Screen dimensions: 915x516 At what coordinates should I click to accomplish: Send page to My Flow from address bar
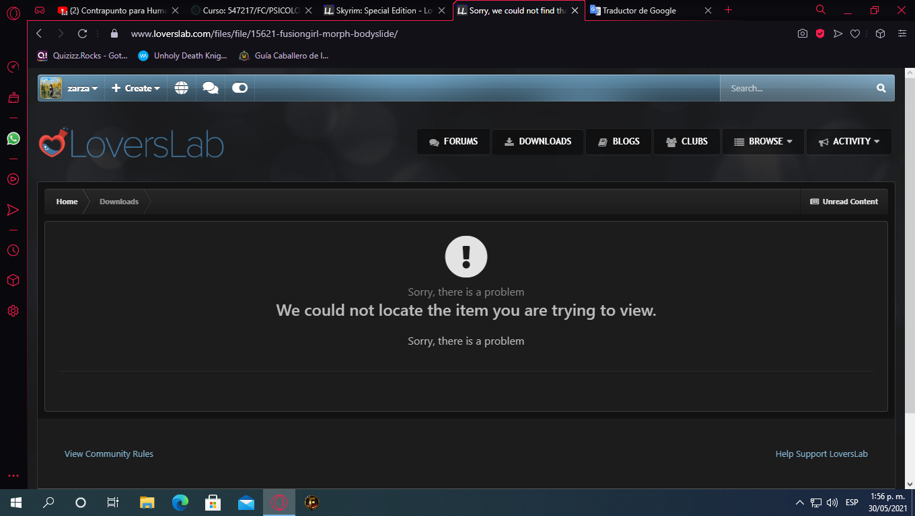[838, 34]
